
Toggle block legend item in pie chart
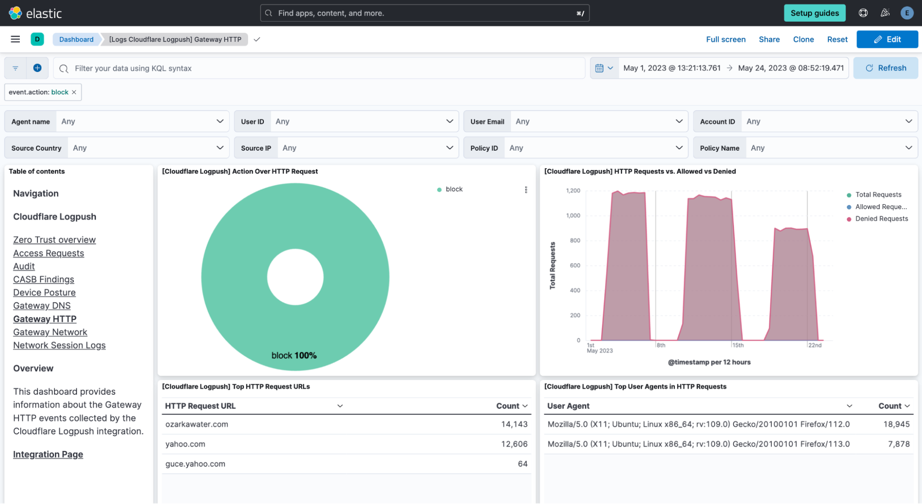click(453, 189)
